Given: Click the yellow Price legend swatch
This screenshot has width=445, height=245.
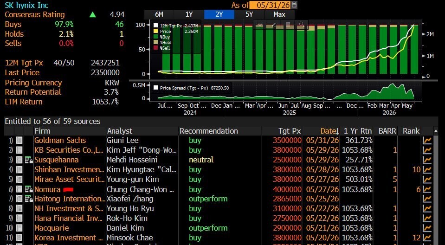Looking at the screenshot, I should pos(155,31).
